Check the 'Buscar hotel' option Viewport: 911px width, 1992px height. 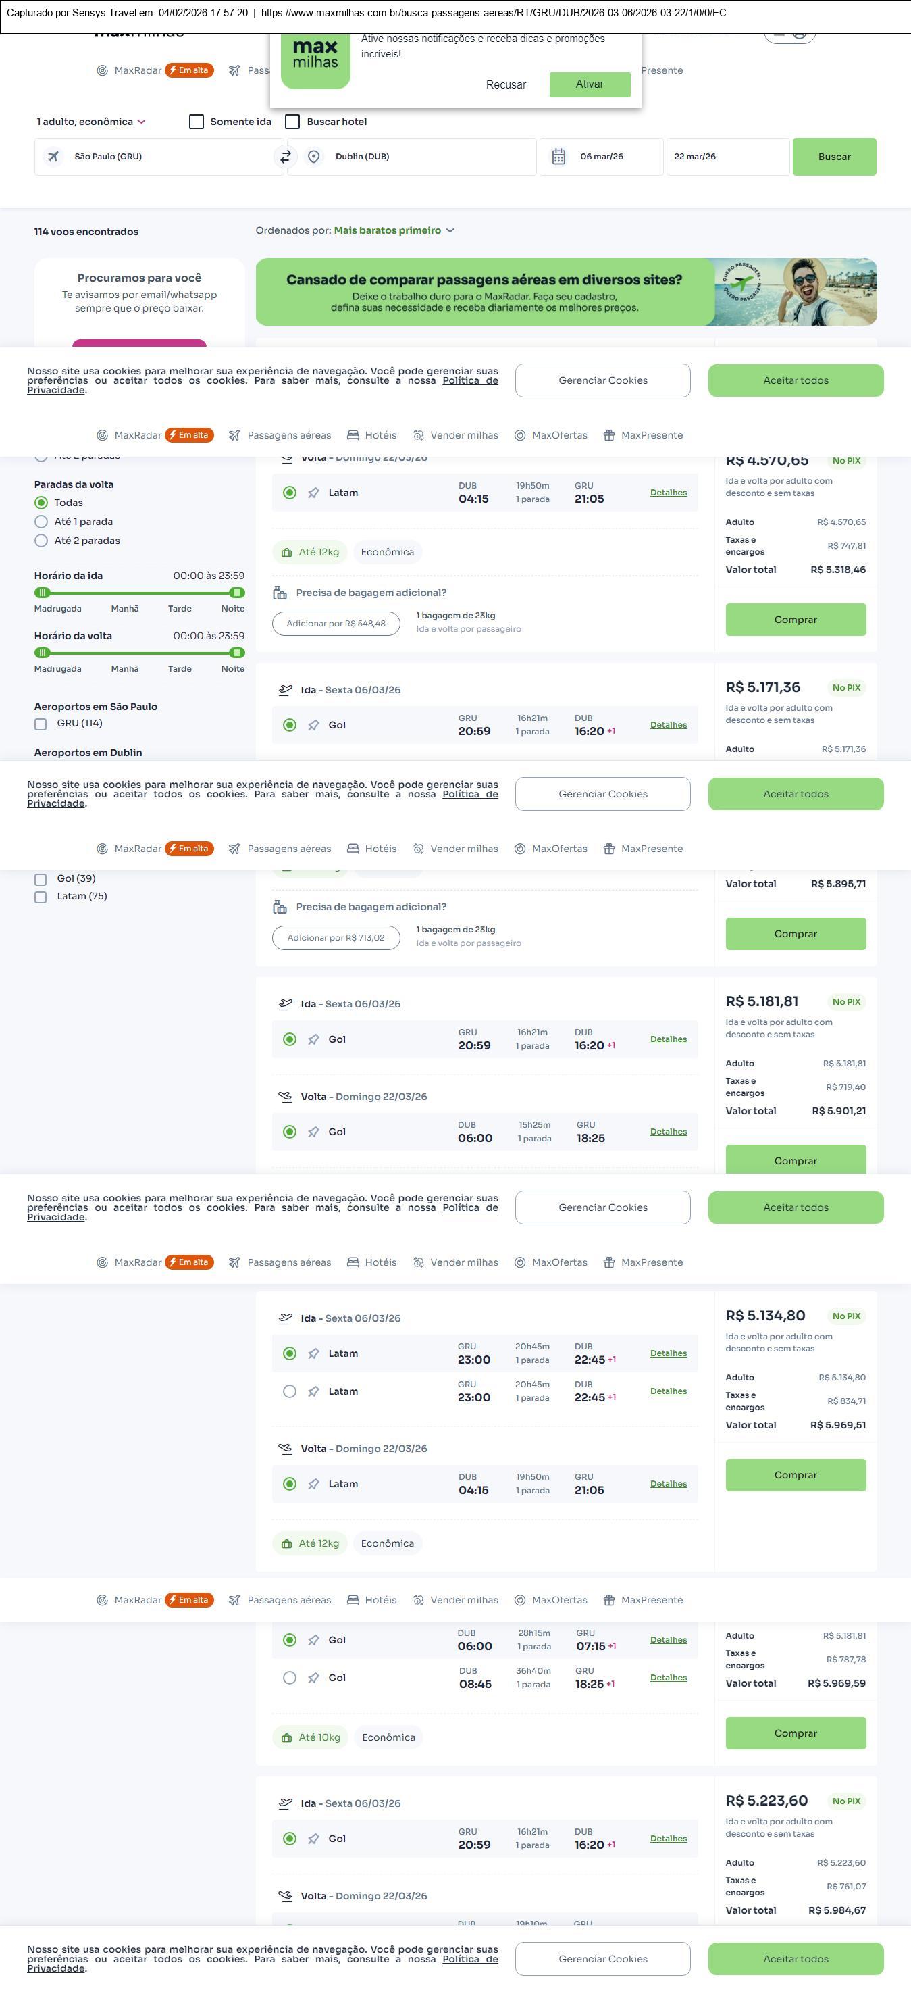[x=293, y=122]
